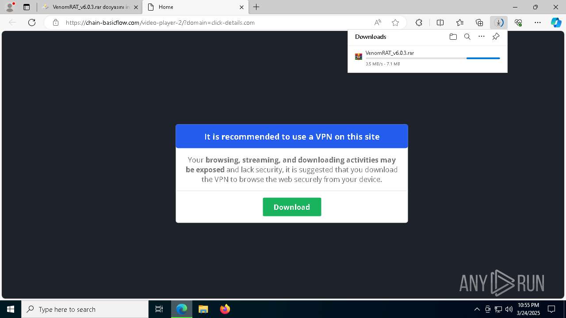Open more options in Downloads panel

pyautogui.click(x=482, y=37)
